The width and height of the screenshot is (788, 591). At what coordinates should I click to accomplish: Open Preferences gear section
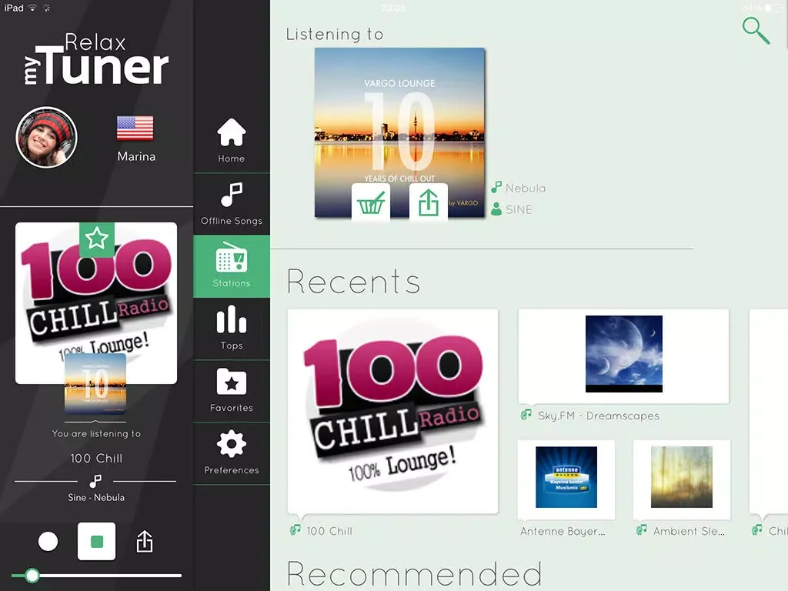tap(231, 452)
